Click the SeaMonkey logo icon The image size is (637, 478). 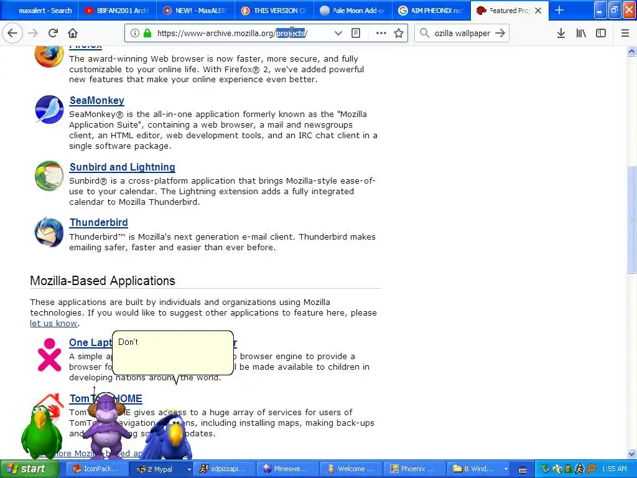(x=49, y=110)
